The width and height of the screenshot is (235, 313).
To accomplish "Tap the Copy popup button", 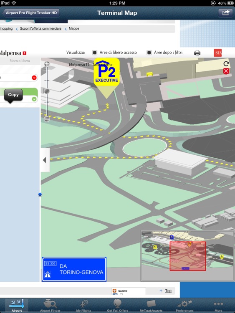I will click(13, 95).
